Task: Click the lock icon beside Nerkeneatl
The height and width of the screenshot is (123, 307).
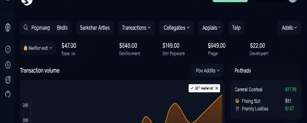Action: click(x=25, y=48)
